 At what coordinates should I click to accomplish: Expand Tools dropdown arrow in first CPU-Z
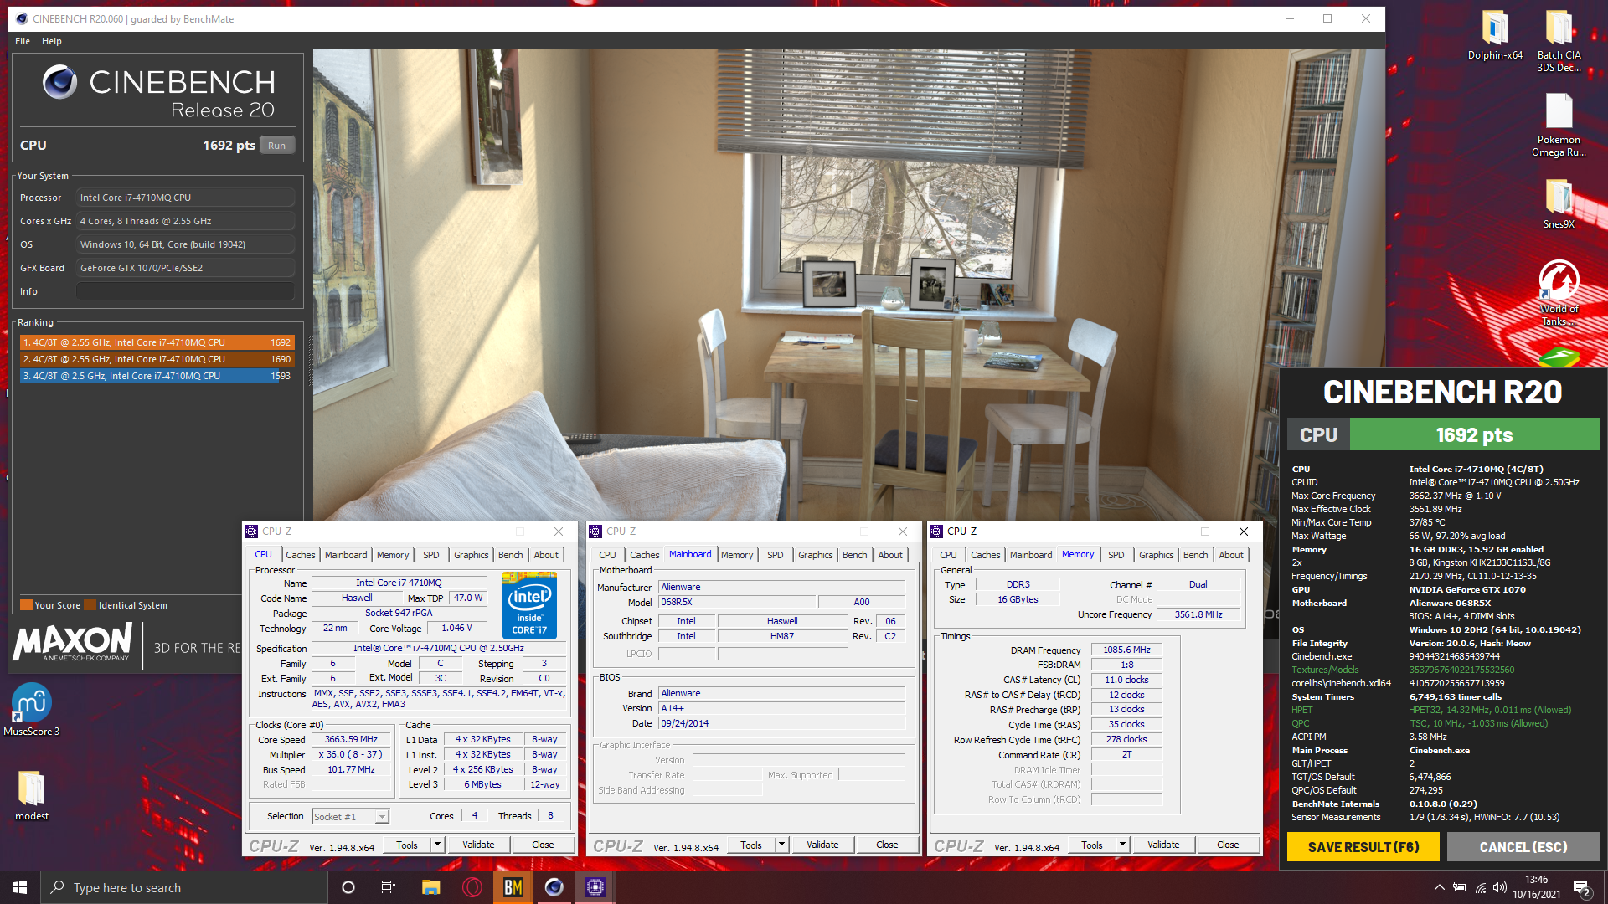point(437,845)
